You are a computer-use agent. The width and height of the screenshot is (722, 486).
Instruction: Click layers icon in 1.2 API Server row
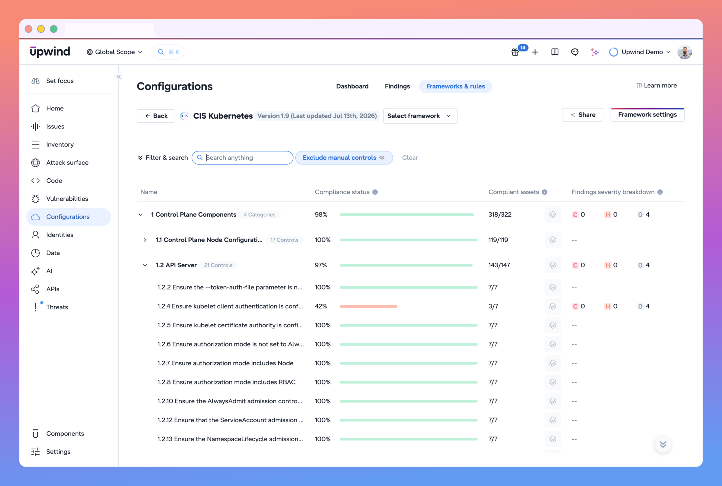click(552, 265)
